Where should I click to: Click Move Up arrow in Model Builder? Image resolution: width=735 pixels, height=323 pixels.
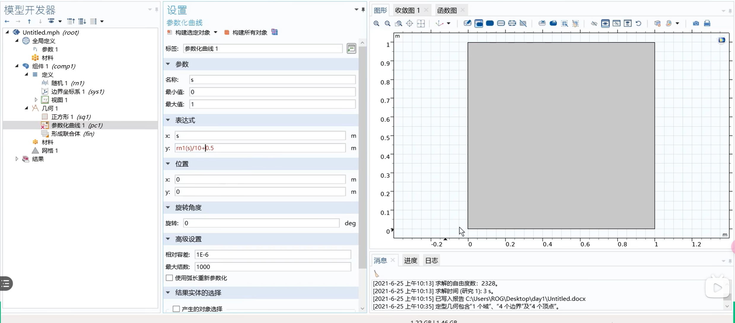(x=29, y=21)
